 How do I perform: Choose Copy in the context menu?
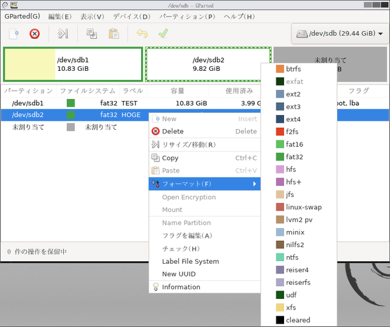(204, 158)
